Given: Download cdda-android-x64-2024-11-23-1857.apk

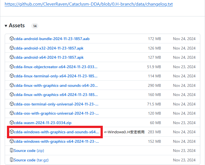Looking at the screenshot, I should (x=49, y=57).
